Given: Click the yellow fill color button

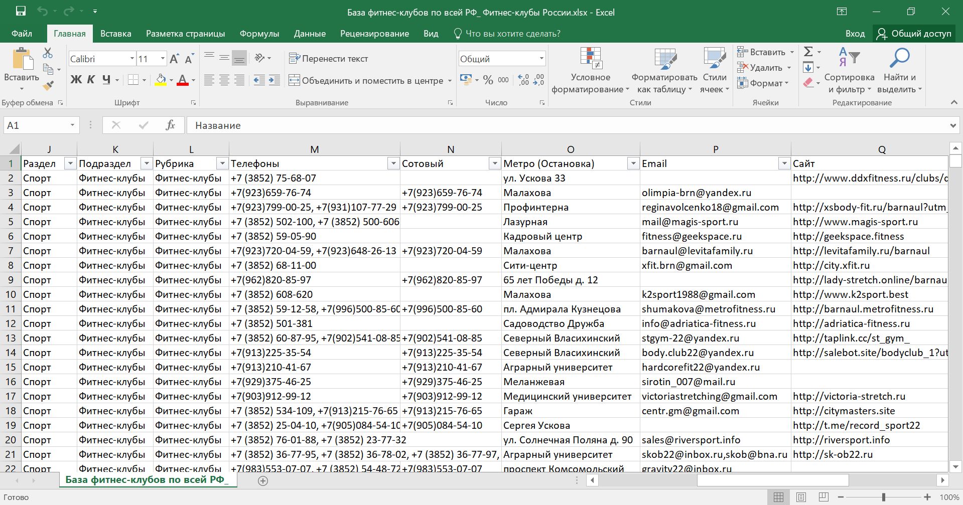Looking at the screenshot, I should [161, 80].
